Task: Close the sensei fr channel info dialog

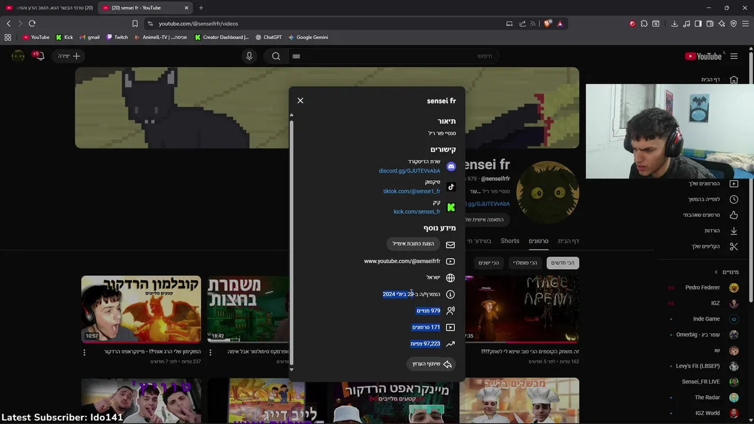Action: pyautogui.click(x=300, y=101)
